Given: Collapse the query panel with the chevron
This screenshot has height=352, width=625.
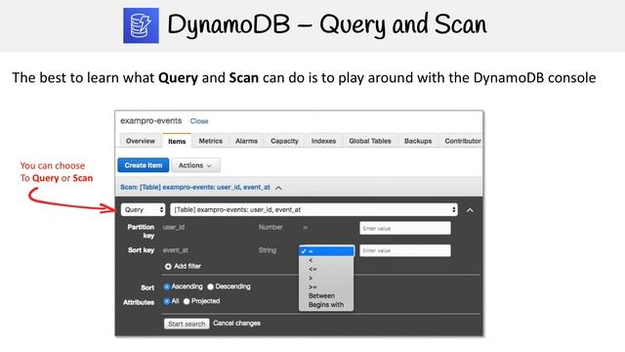Looking at the screenshot, I should [470, 210].
